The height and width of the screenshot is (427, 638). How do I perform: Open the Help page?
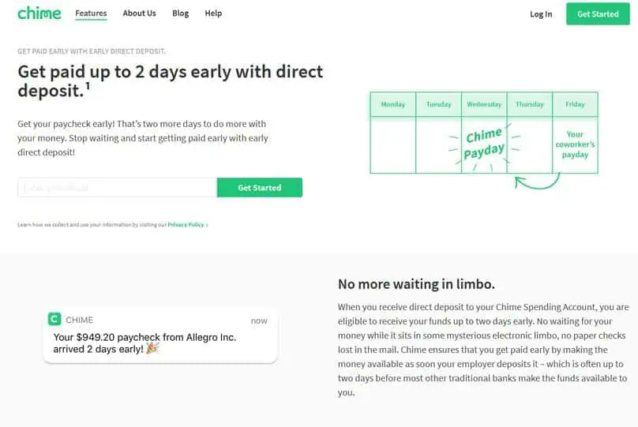213,13
